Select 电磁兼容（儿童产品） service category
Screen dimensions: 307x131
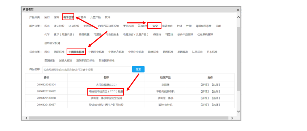[136, 34]
